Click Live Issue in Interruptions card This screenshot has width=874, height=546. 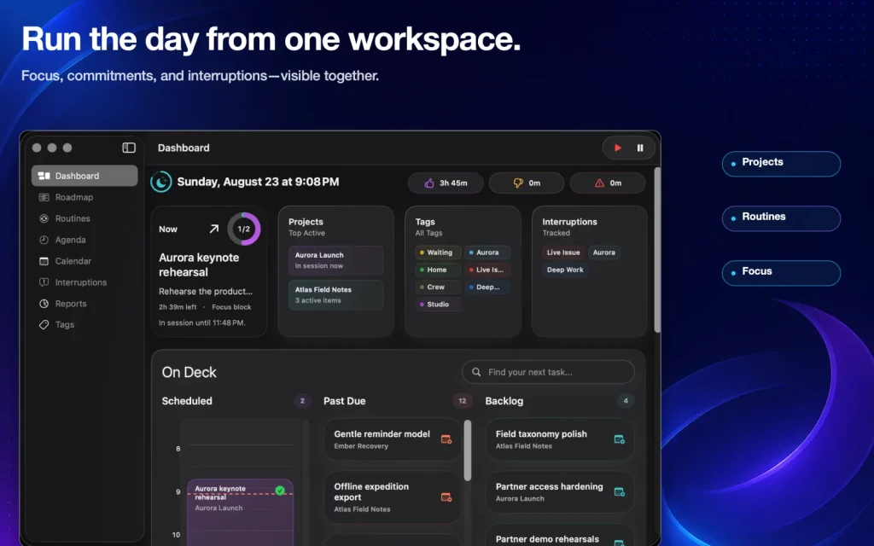tap(563, 253)
